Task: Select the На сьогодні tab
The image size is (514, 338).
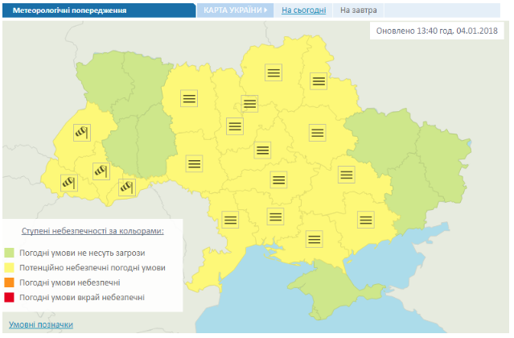Action: 304,10
